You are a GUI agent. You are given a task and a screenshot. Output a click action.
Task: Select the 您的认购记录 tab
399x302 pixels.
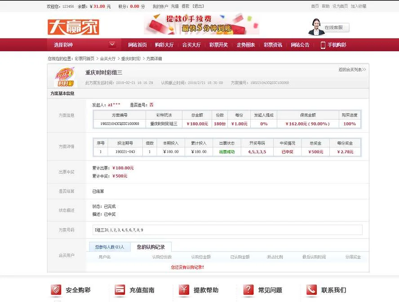point(151,247)
